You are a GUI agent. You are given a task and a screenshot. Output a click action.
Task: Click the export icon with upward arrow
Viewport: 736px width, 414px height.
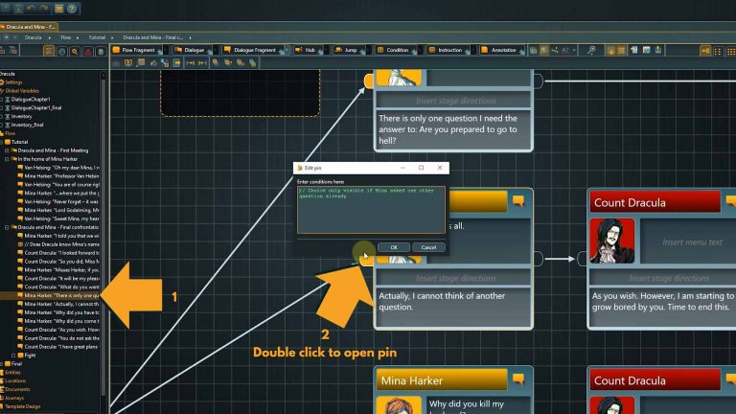point(658,50)
